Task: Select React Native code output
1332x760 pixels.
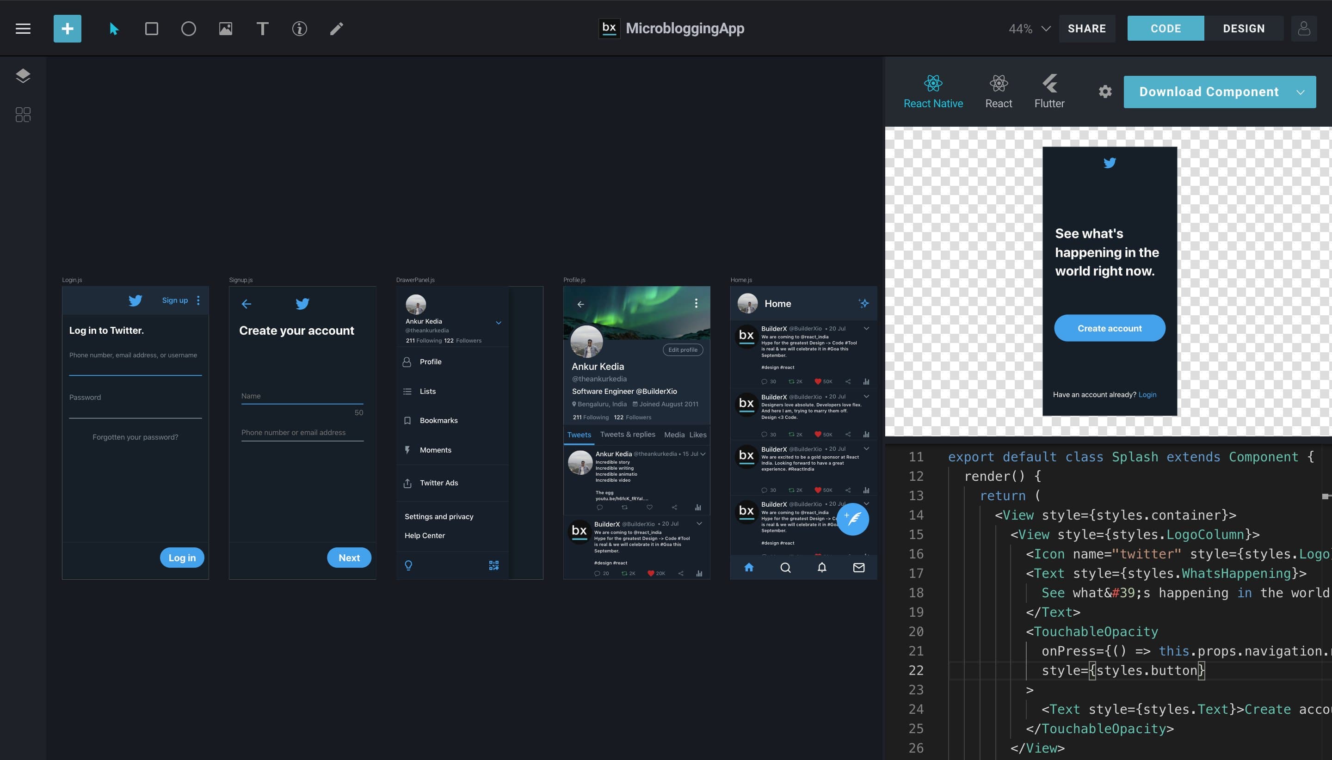Action: (933, 92)
